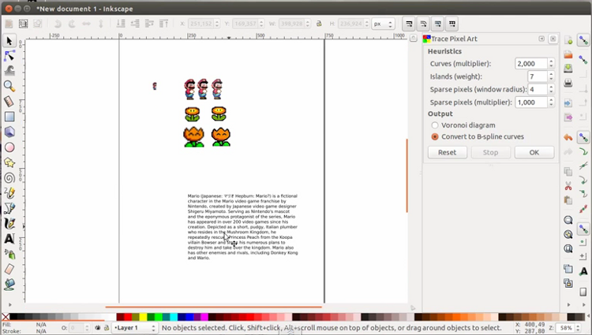The image size is (592, 335).
Task: Click the Undo arrow icon
Action: [568, 137]
